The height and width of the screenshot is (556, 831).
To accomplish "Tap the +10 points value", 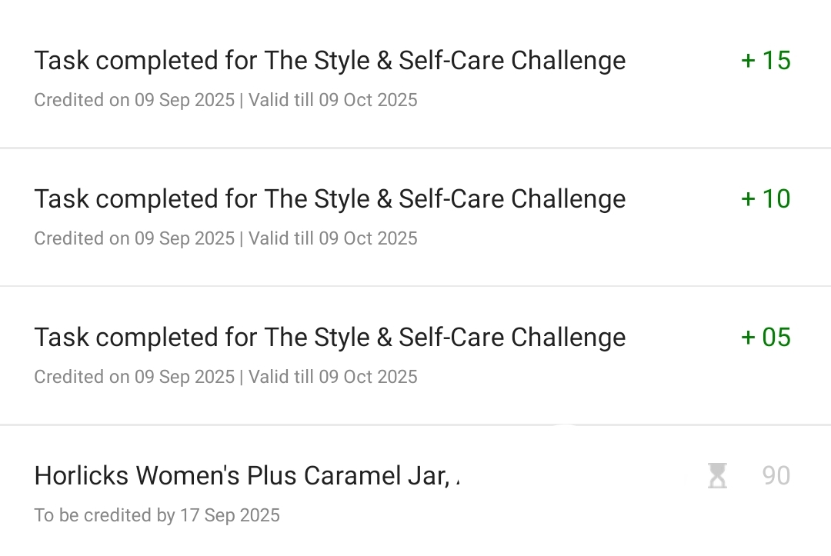I will click(766, 199).
